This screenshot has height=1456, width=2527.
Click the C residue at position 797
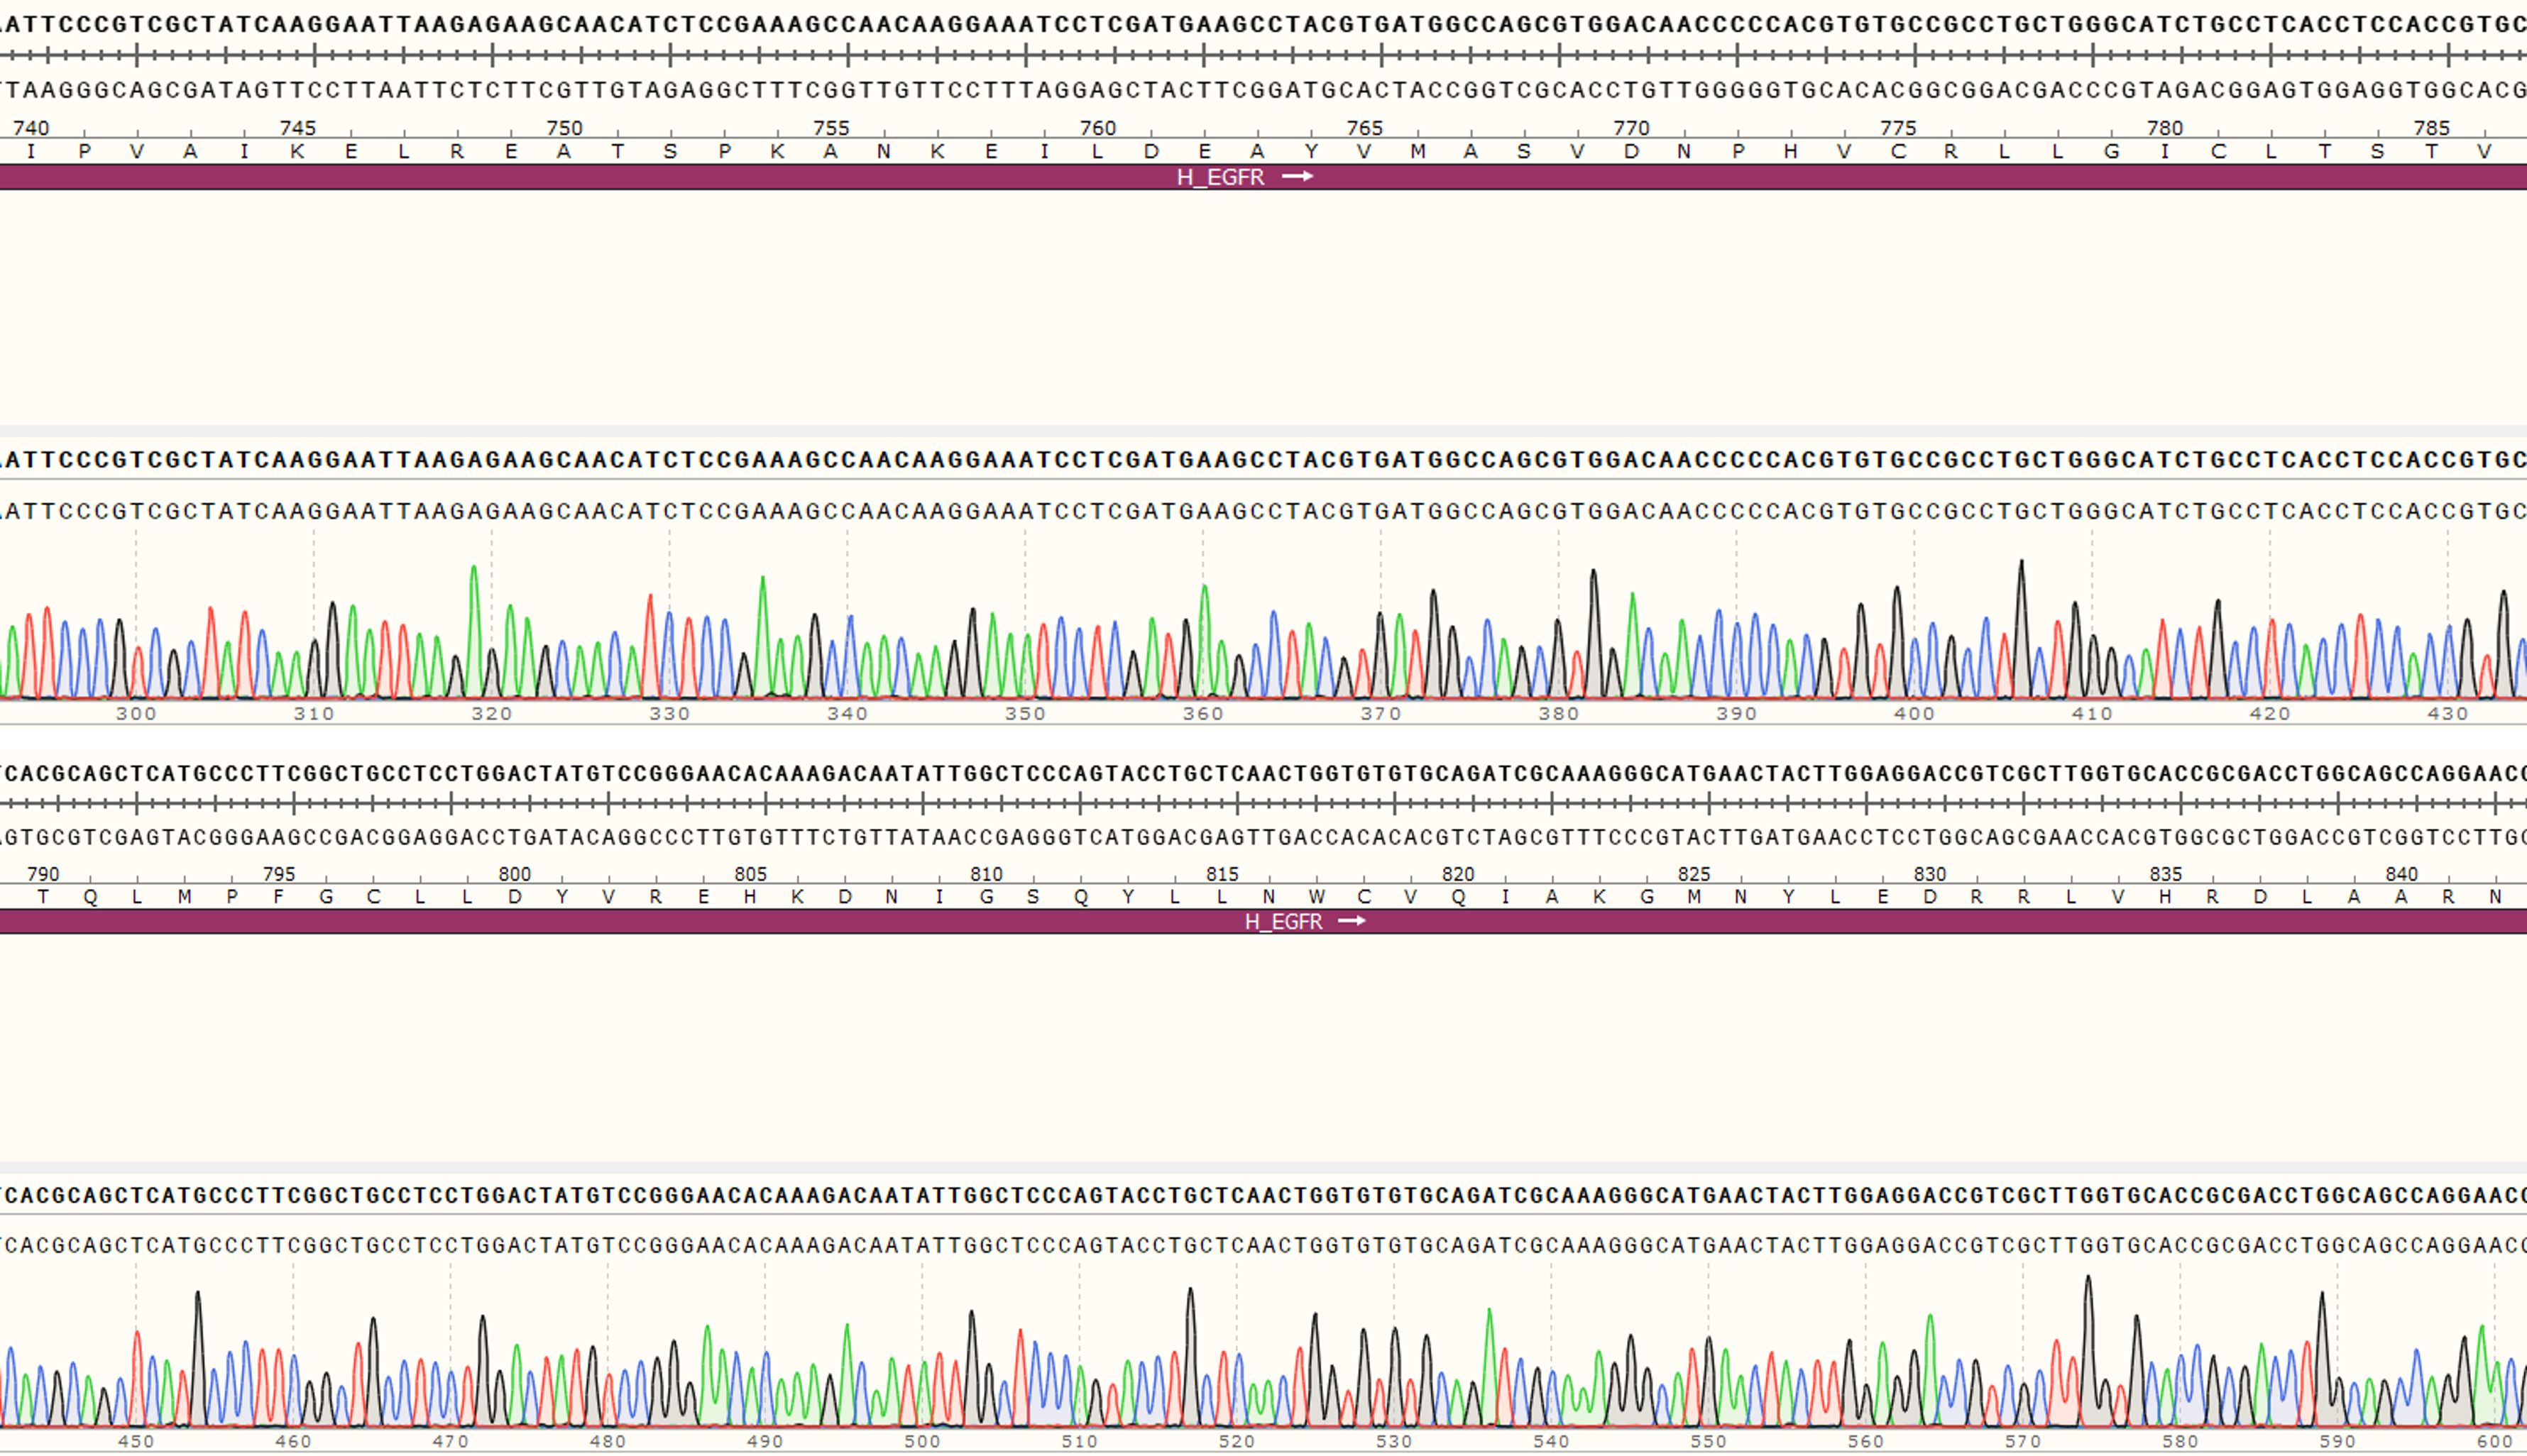coord(373,897)
